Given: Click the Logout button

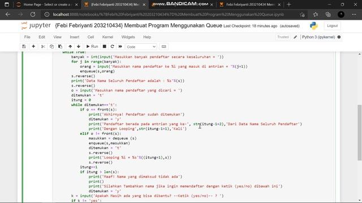Looking at the screenshot, I should pyautogui.click(x=332, y=26).
